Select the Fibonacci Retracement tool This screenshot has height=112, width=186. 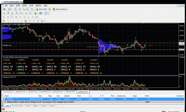tap(30, 21)
